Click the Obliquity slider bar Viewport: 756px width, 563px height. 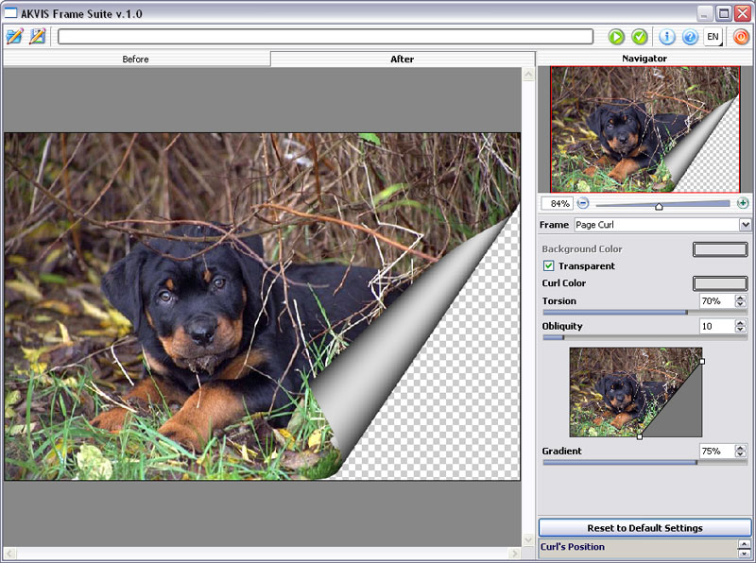(x=645, y=337)
